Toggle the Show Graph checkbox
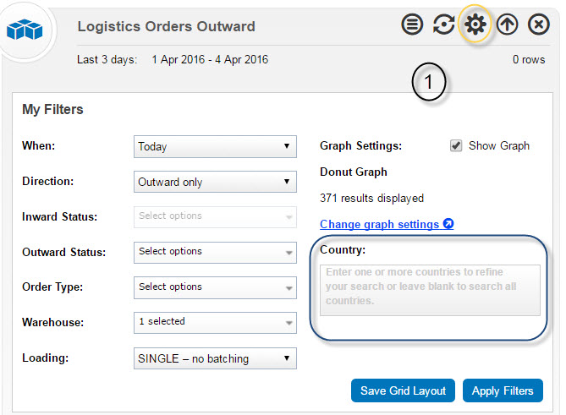566x415 pixels. point(456,145)
